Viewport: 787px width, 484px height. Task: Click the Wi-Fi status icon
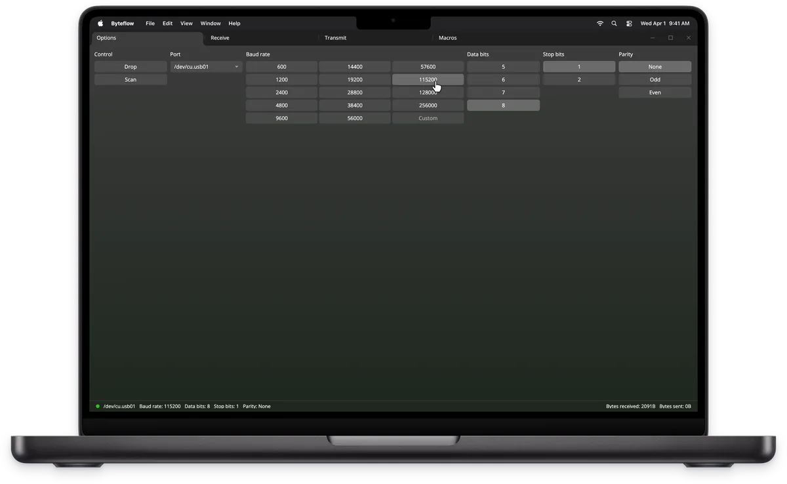point(600,24)
